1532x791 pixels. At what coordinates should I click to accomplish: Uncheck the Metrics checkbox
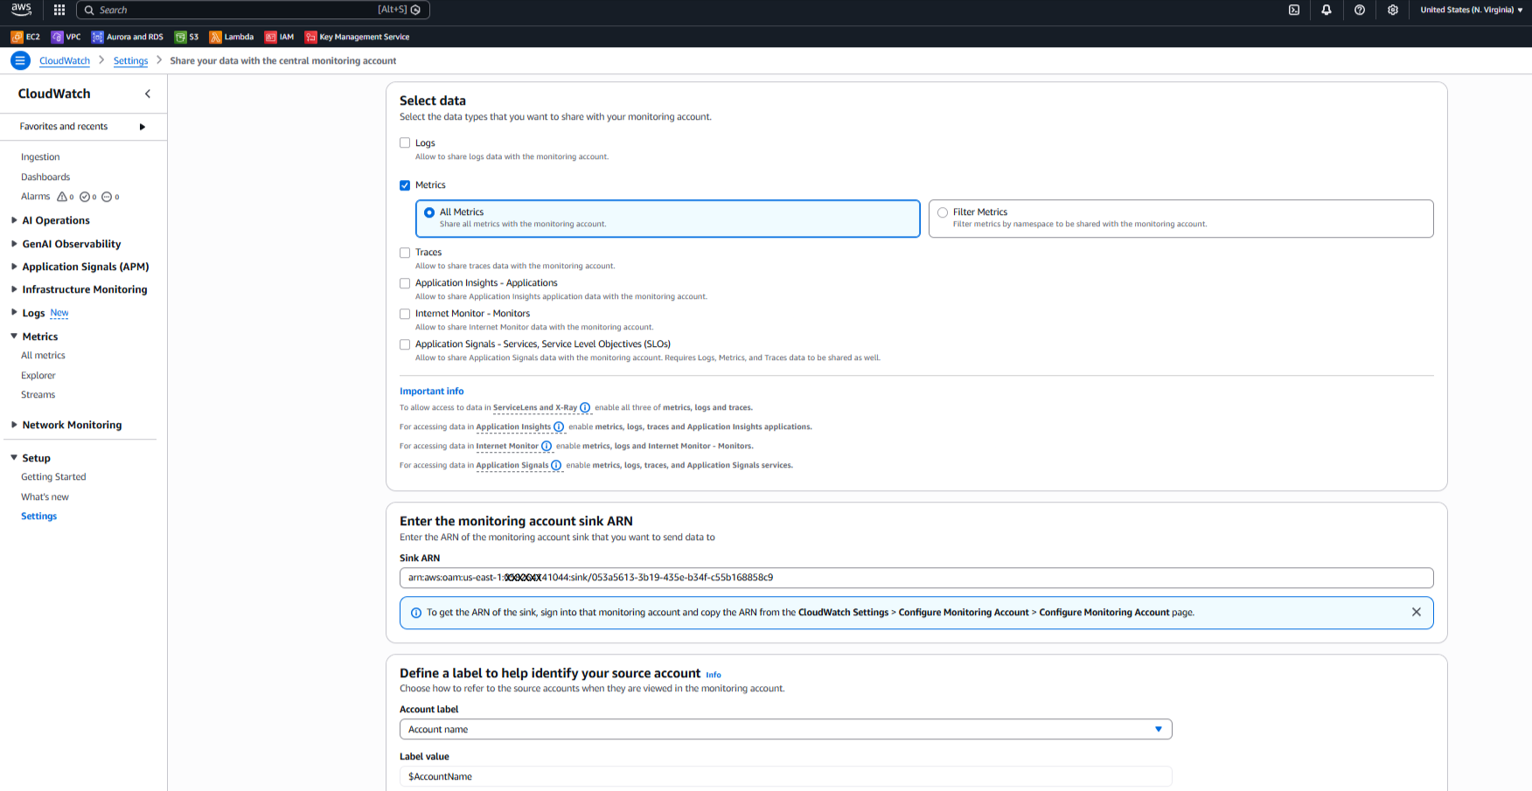pos(405,185)
